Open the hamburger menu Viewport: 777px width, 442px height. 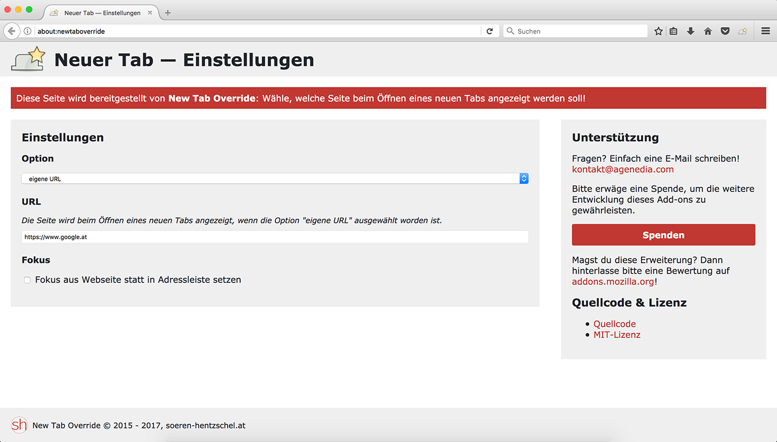tap(765, 31)
